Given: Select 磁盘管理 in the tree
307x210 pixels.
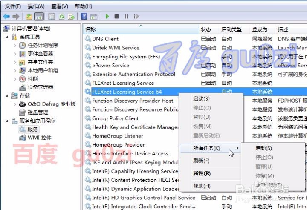Looking at the screenshot, I should click(x=38, y=112).
